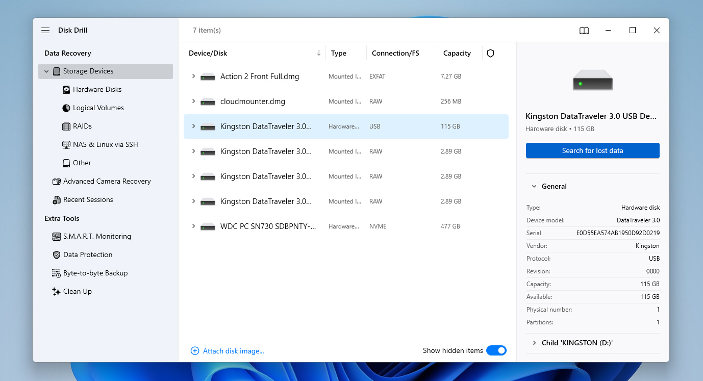703x381 pixels.
Task: Open the hamburger menu next to Disk Drill
Action: pos(45,30)
